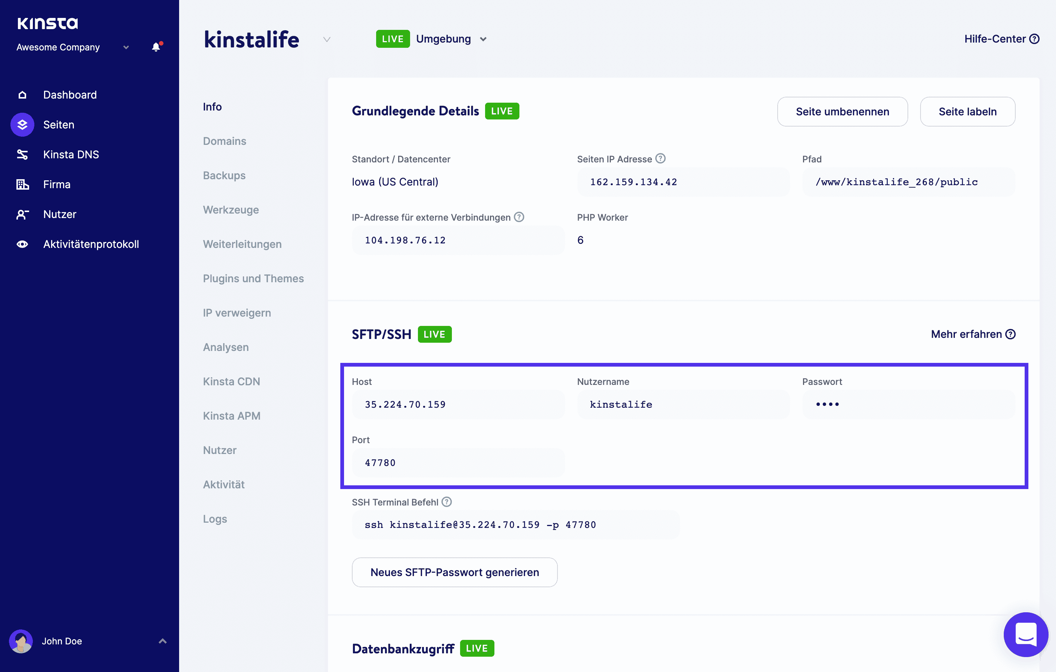Click the Seiten IP Adresse field 162.159.134.42
Viewport: 1056px width, 672px height.
click(683, 181)
